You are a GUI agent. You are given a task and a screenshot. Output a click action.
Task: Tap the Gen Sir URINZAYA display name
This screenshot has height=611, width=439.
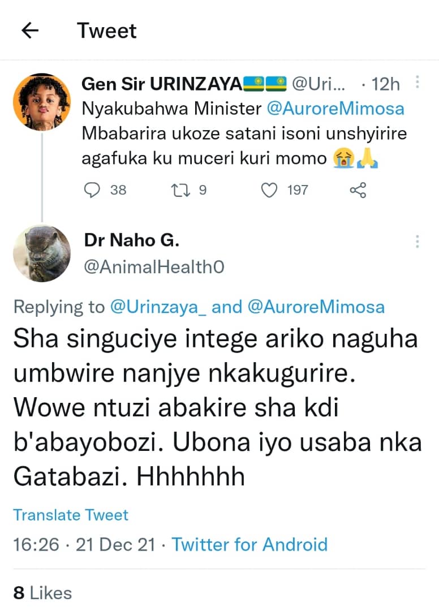[x=162, y=84]
